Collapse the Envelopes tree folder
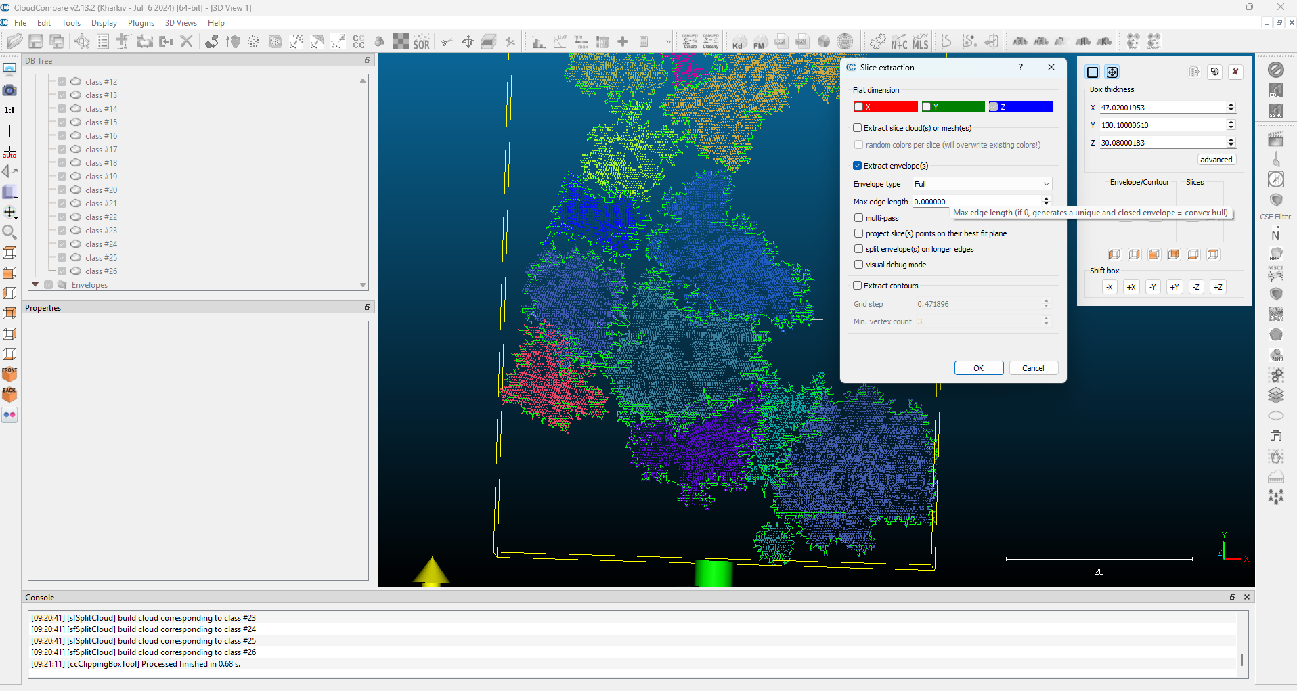1297x691 pixels. [x=35, y=285]
